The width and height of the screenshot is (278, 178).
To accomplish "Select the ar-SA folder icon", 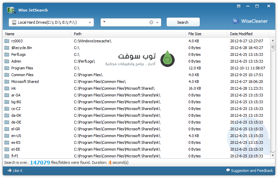I will (7, 95).
